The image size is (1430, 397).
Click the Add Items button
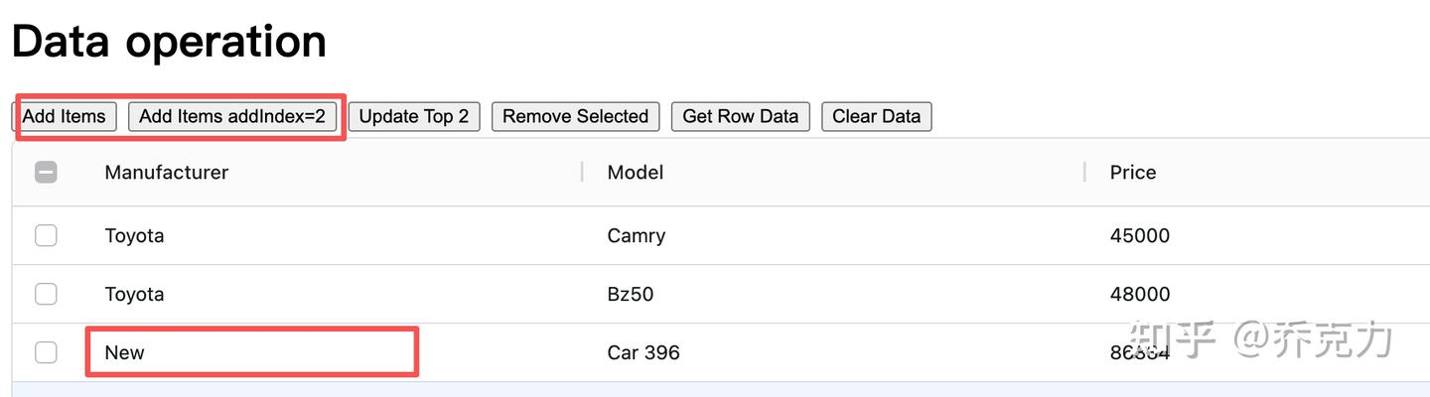(x=65, y=116)
